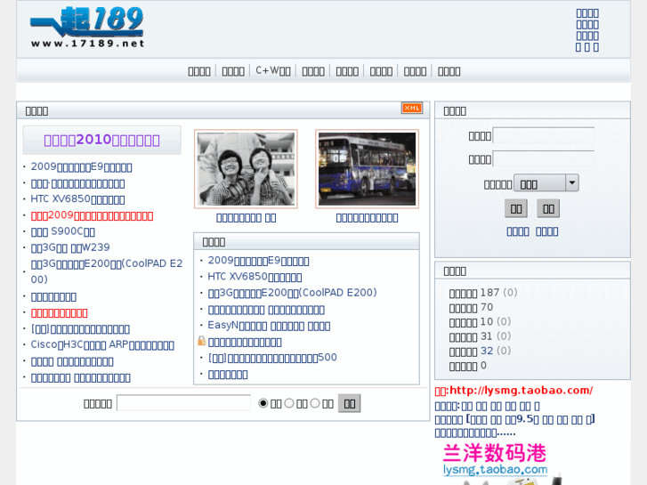Open the two smiling girls photo thumbnail
The width and height of the screenshot is (647, 485).
tap(246, 169)
